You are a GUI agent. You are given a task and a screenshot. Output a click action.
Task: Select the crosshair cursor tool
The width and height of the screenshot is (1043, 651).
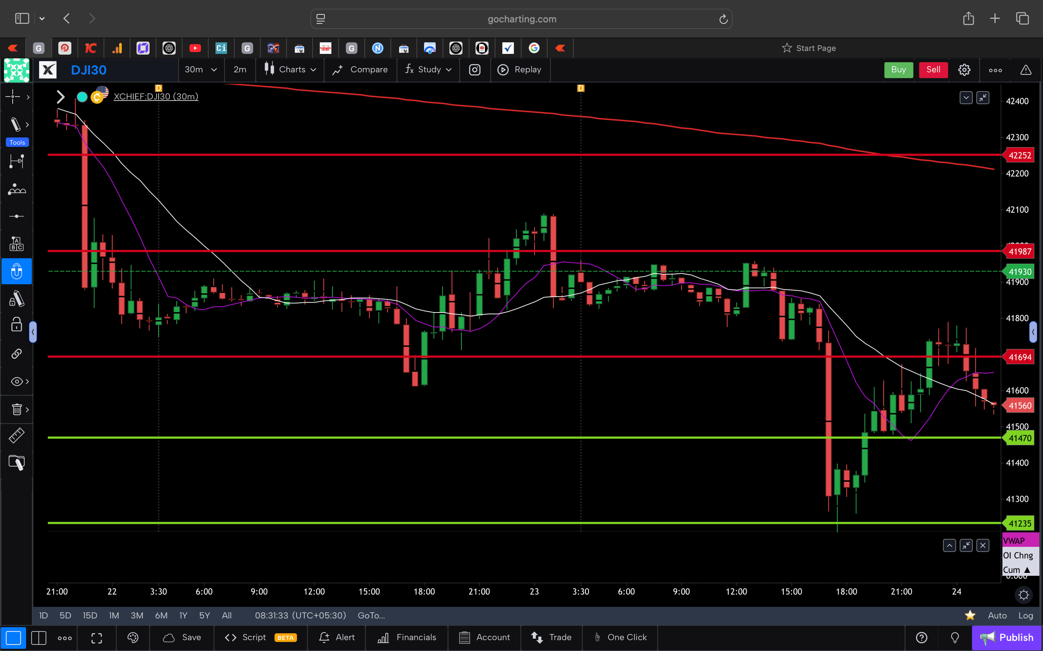coord(13,97)
